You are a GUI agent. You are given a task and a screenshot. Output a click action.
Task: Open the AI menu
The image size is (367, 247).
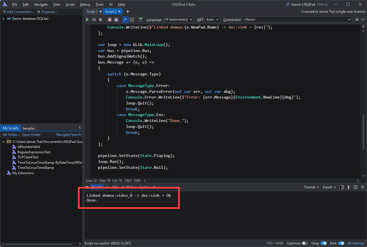[111, 5]
